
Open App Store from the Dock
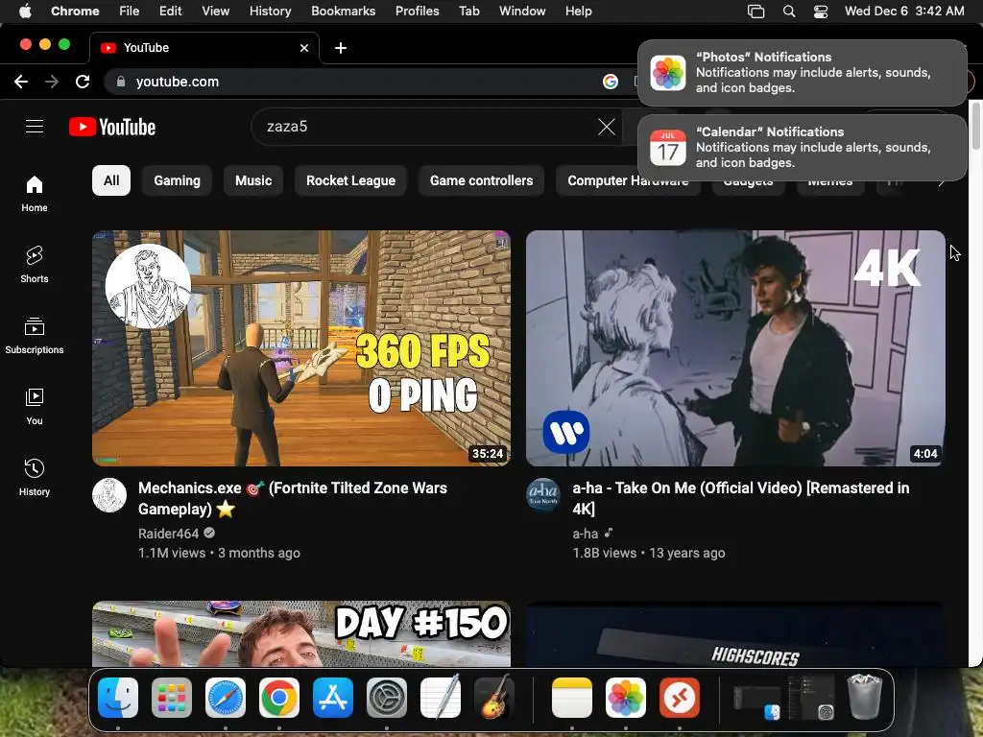[x=333, y=698]
